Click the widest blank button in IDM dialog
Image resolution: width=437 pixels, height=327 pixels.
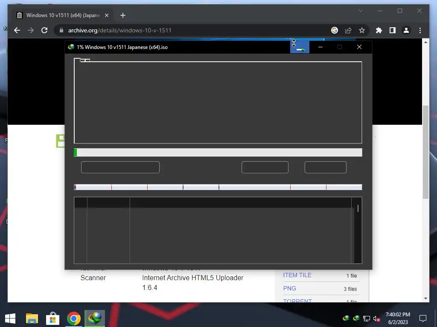point(120,167)
